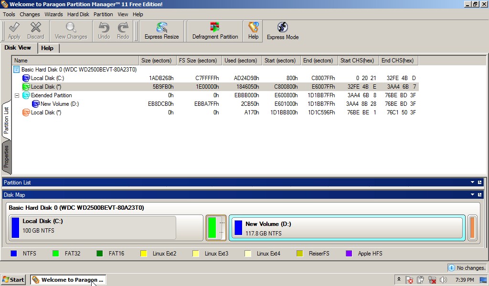The width and height of the screenshot is (489, 286).
Task: Click the Linux Ext2 yellow legend swatch
Action: coord(143,253)
